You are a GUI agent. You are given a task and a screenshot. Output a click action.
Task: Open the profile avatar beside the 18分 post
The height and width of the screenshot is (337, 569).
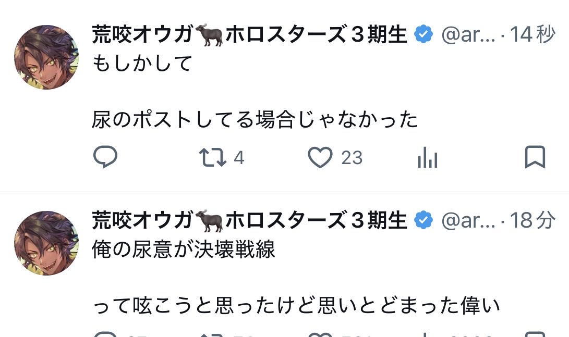click(x=46, y=243)
